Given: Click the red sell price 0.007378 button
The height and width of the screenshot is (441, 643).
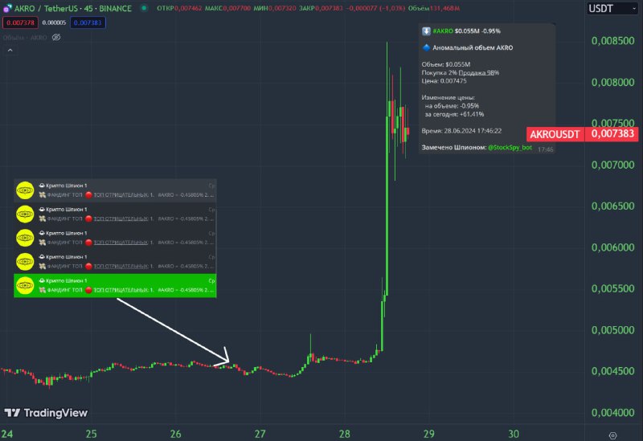Looking at the screenshot, I should pos(21,22).
